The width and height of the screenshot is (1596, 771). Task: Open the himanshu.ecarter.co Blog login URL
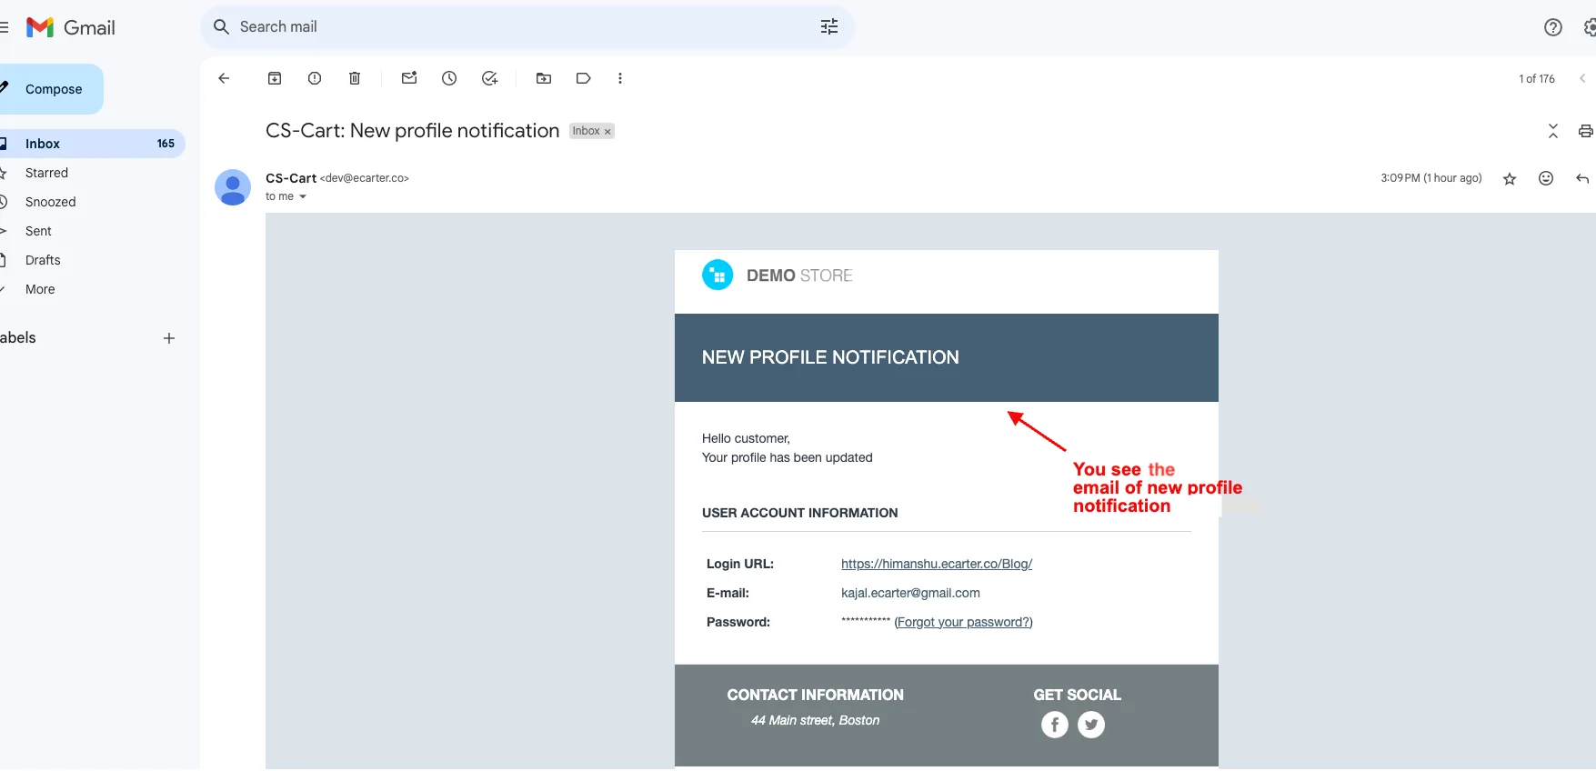click(x=937, y=564)
